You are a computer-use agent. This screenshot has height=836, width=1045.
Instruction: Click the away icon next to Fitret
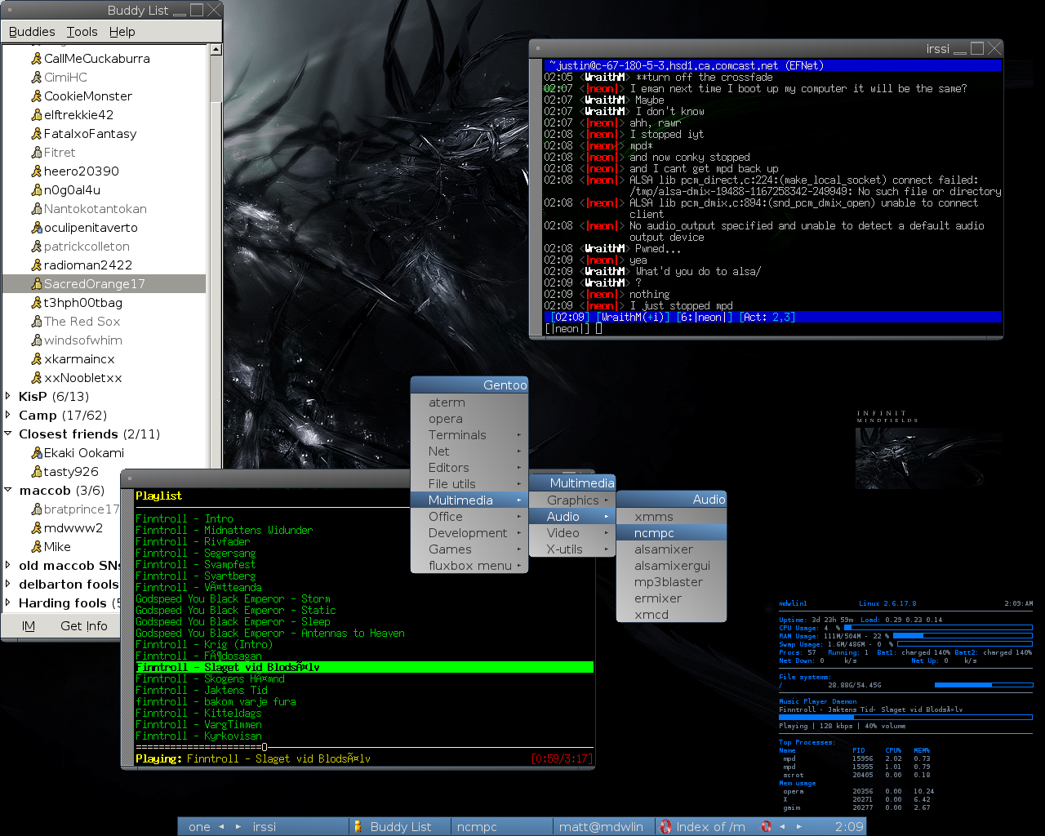point(36,153)
